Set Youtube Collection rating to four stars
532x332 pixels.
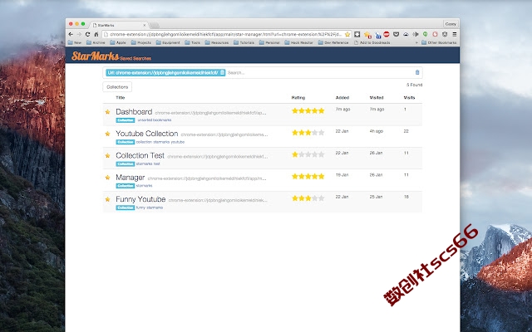coord(315,133)
